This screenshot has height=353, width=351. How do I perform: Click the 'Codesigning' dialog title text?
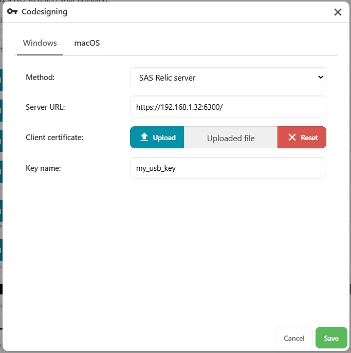(x=44, y=12)
